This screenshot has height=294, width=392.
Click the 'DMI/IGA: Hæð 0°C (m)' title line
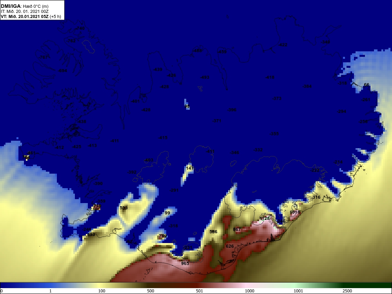click(x=25, y=6)
